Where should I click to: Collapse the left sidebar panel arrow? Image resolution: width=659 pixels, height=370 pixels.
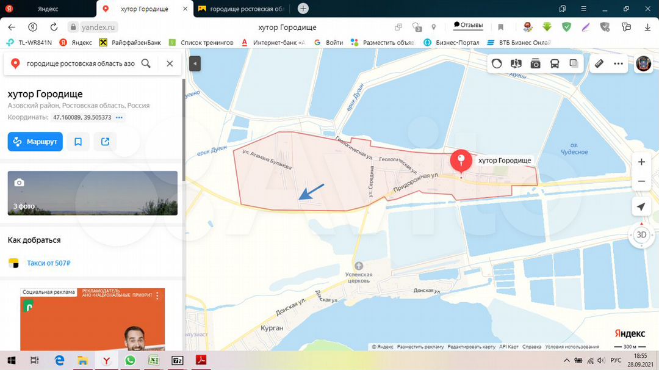click(x=195, y=63)
